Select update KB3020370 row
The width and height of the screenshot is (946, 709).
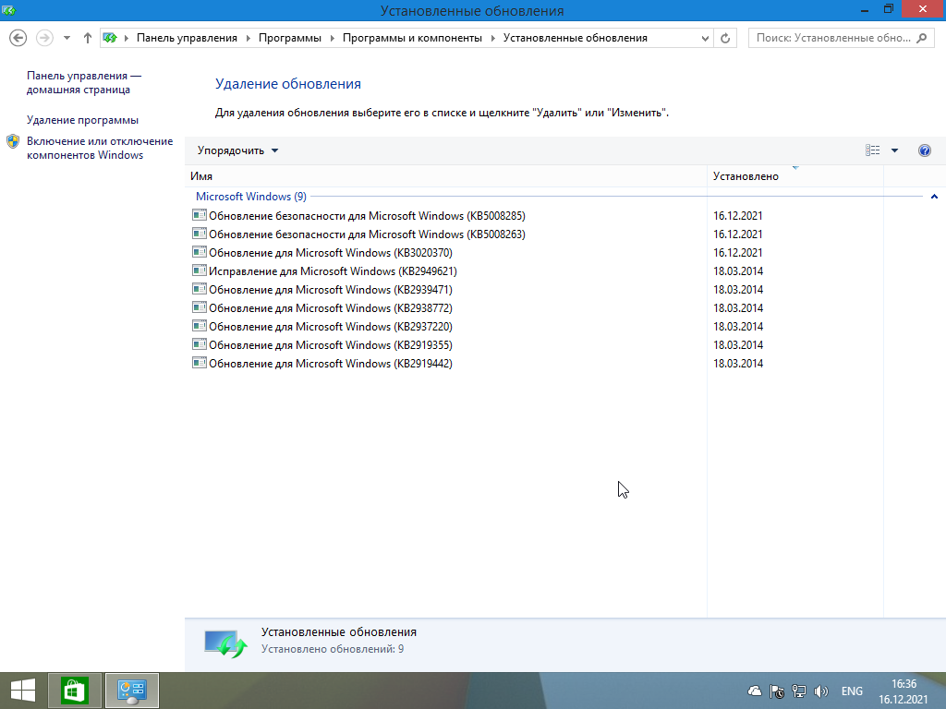[x=533, y=253]
